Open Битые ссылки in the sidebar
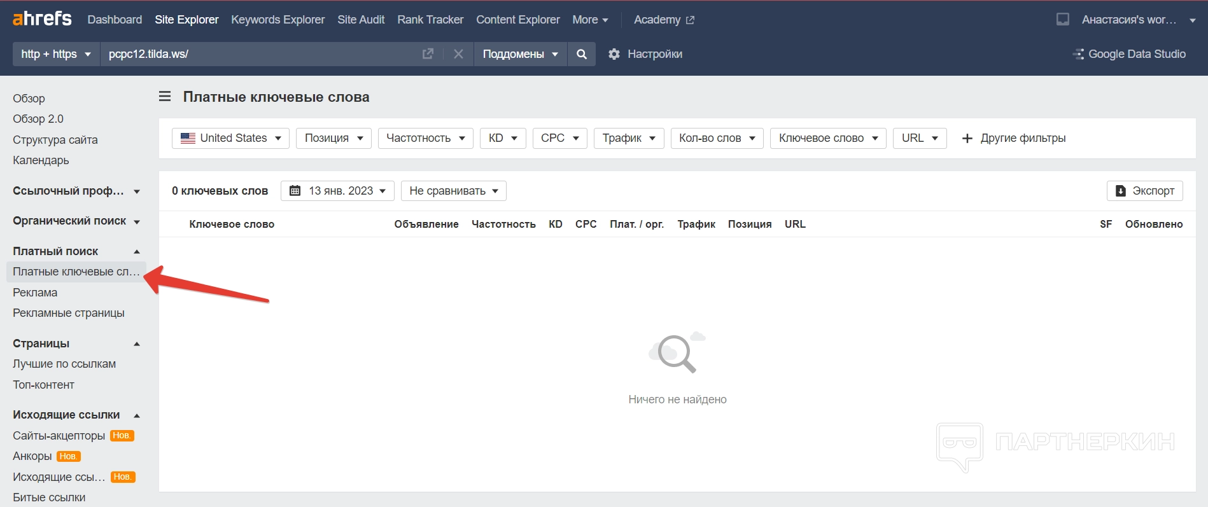1208x507 pixels. click(49, 497)
